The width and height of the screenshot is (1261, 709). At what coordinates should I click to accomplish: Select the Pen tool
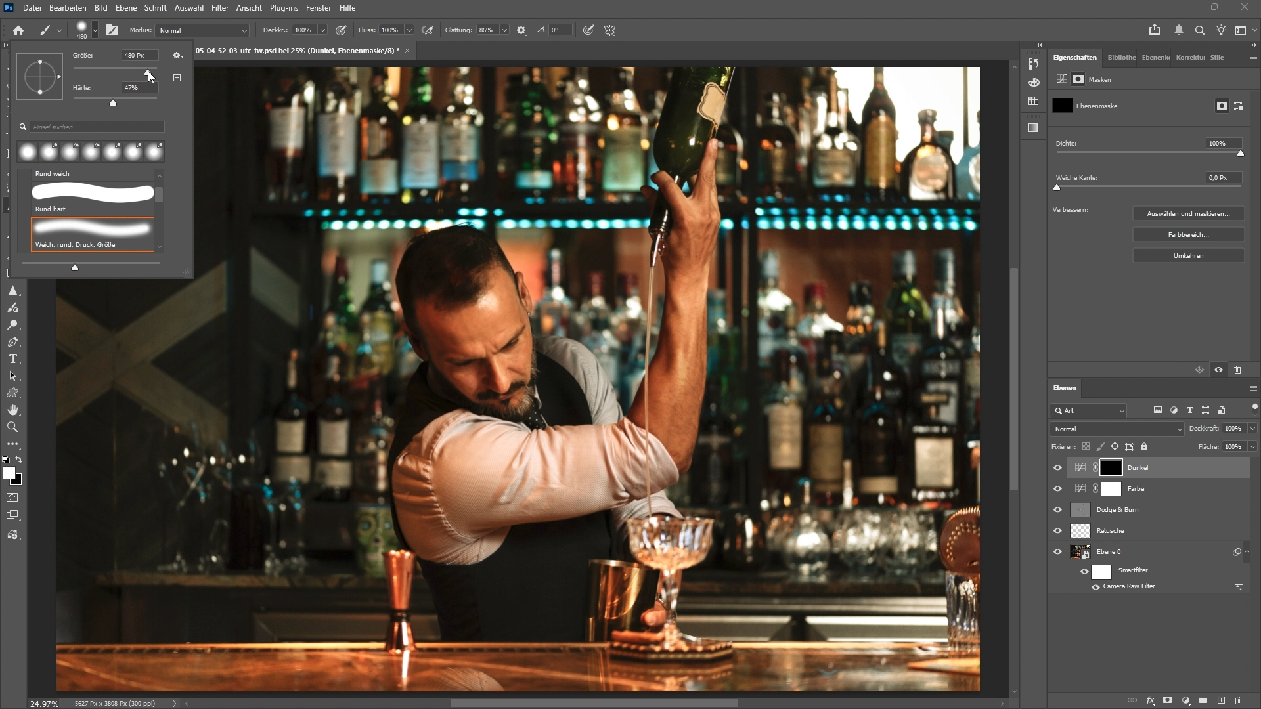12,342
